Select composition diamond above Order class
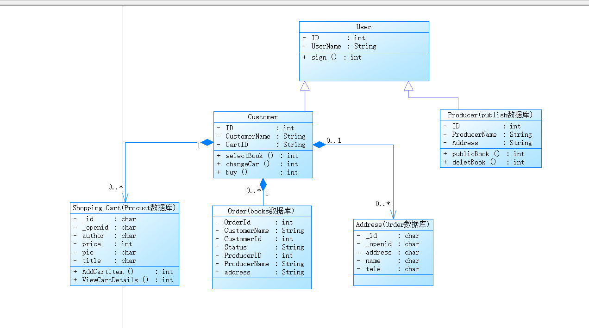The image size is (589, 328). [x=263, y=184]
